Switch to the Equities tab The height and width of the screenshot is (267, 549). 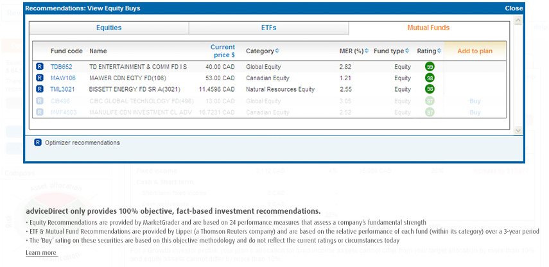click(x=109, y=28)
